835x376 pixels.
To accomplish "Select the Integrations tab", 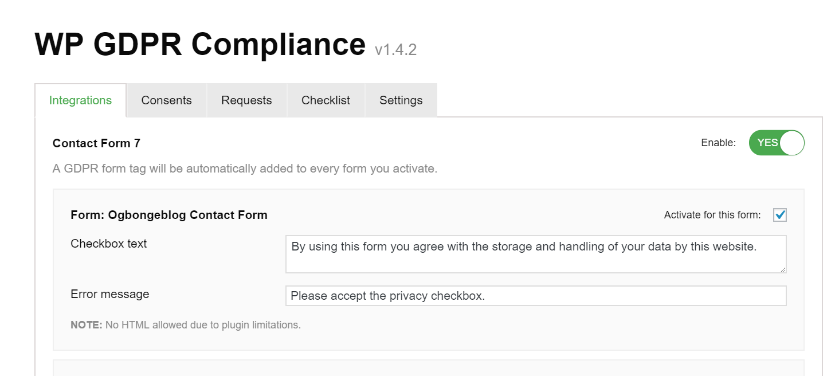I will (80, 100).
